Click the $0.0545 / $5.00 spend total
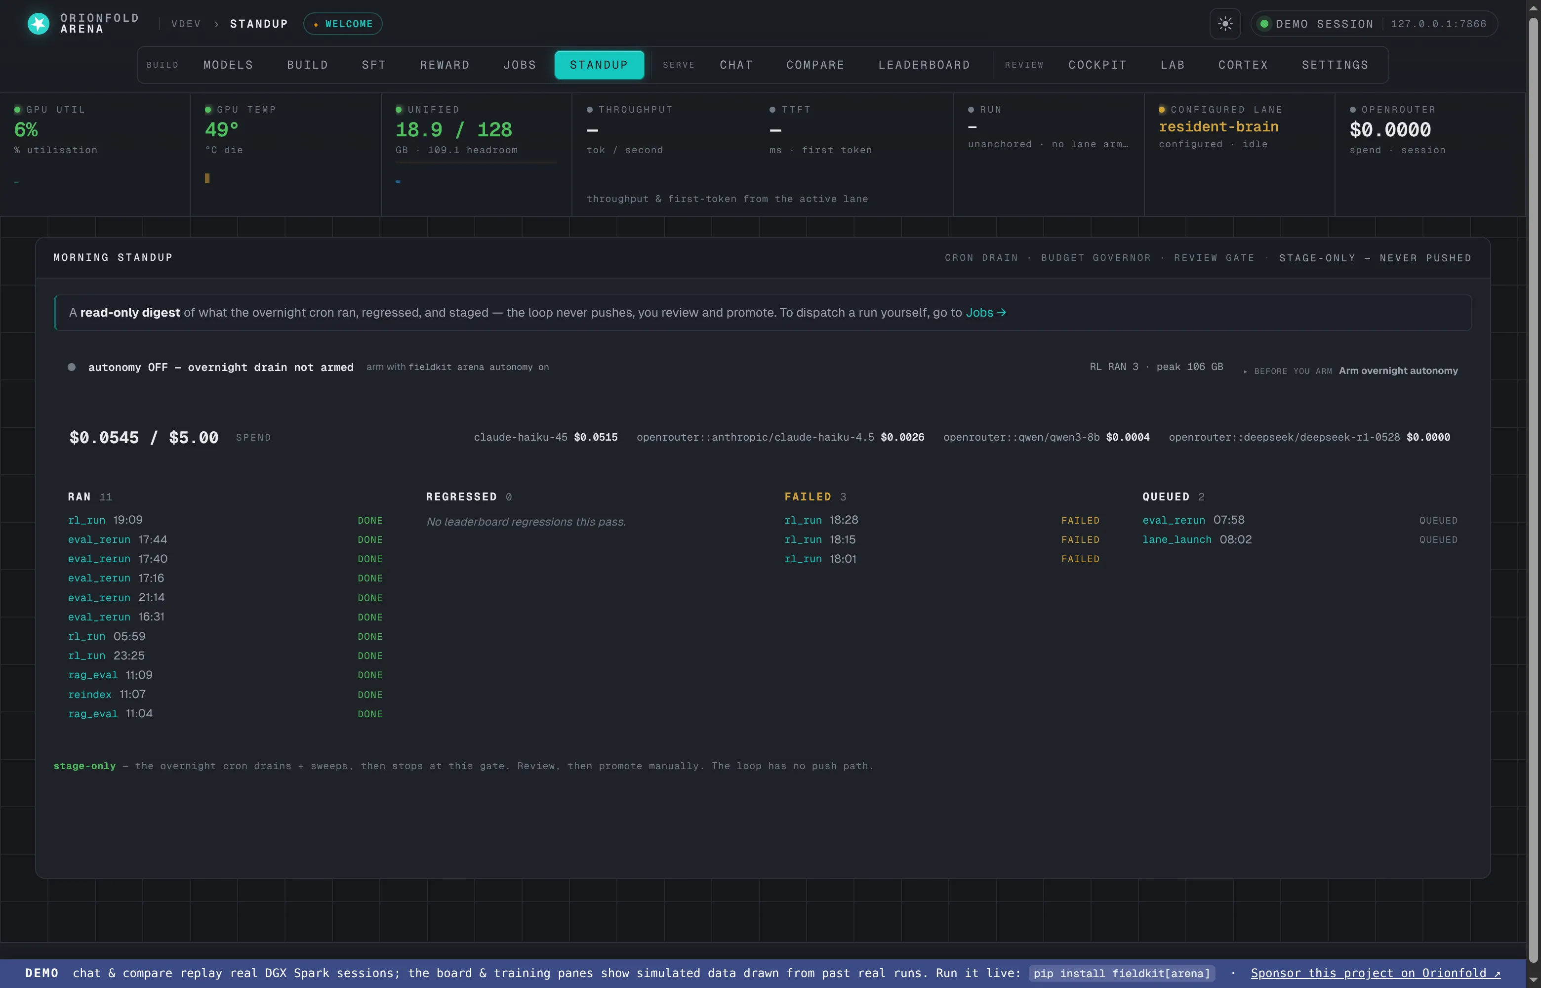1541x988 pixels. [144, 438]
